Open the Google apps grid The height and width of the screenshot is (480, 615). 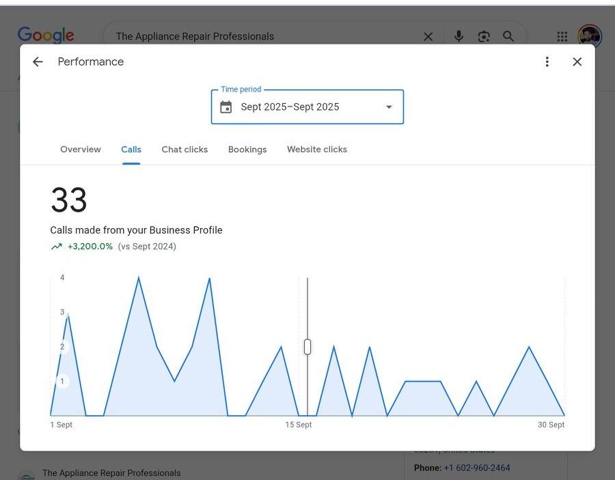click(562, 37)
